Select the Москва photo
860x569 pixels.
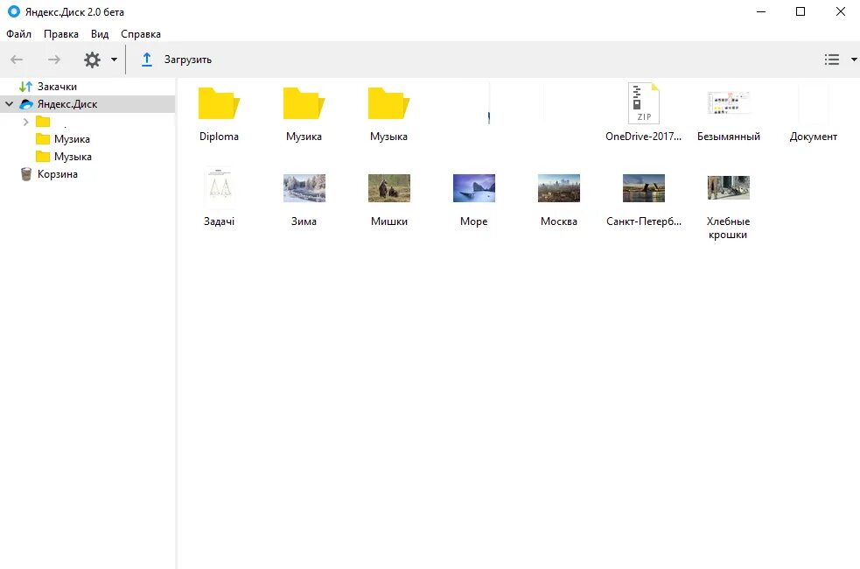coord(559,188)
